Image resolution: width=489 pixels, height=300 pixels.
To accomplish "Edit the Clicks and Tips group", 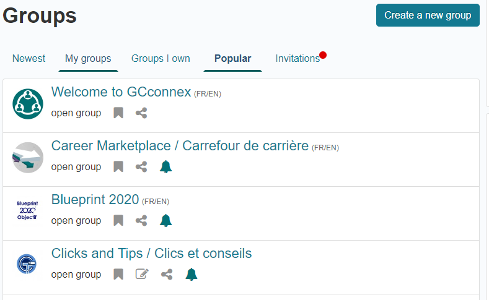I will click(142, 274).
